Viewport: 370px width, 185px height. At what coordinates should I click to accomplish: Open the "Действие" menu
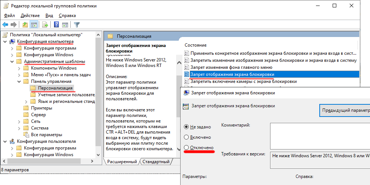click(x=30, y=16)
